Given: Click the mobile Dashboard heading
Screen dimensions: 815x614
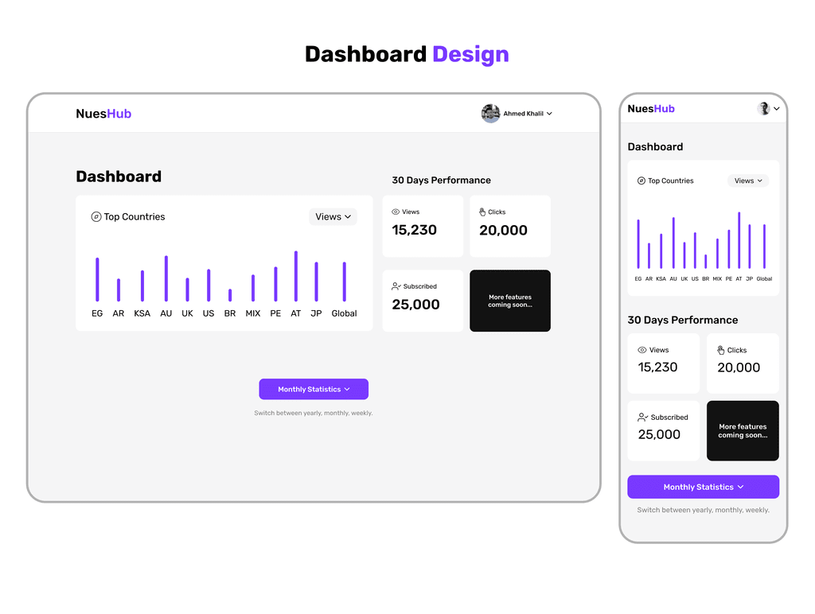Looking at the screenshot, I should click(x=655, y=147).
